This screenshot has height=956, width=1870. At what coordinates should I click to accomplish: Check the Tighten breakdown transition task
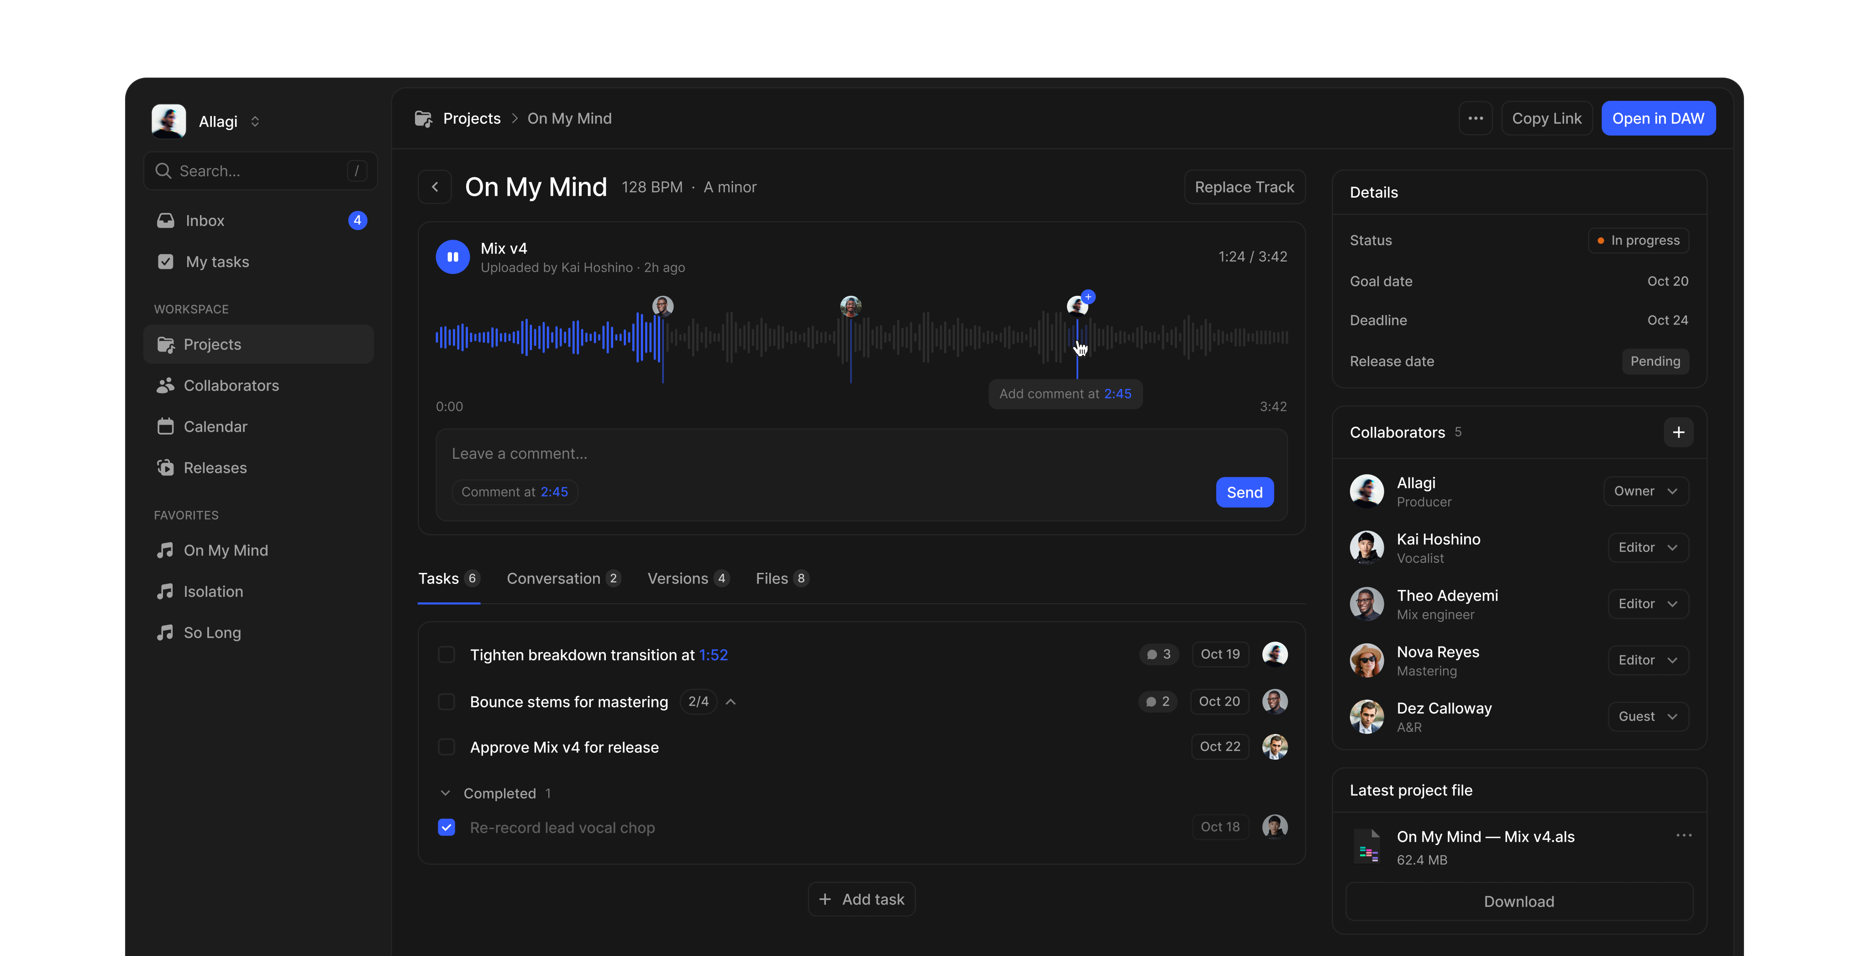click(446, 655)
